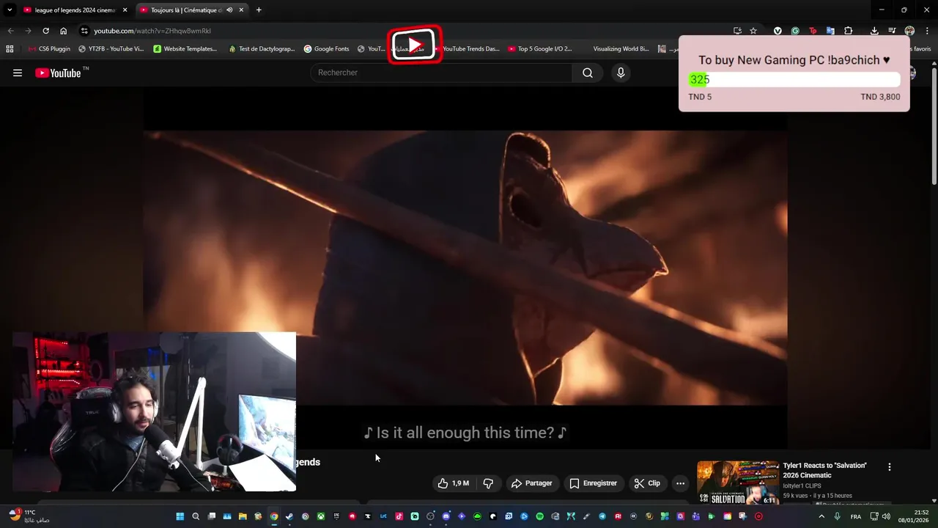Open the tab search dropdown arrow

coord(10,10)
